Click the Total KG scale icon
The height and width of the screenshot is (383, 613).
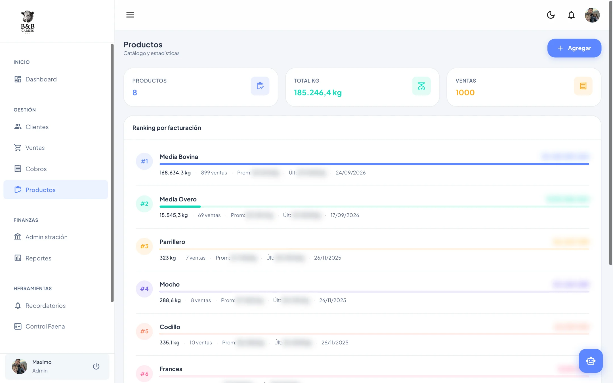(421, 86)
